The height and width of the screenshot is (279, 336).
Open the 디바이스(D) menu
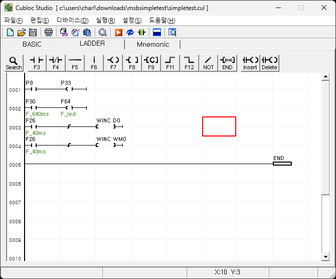tap(72, 21)
